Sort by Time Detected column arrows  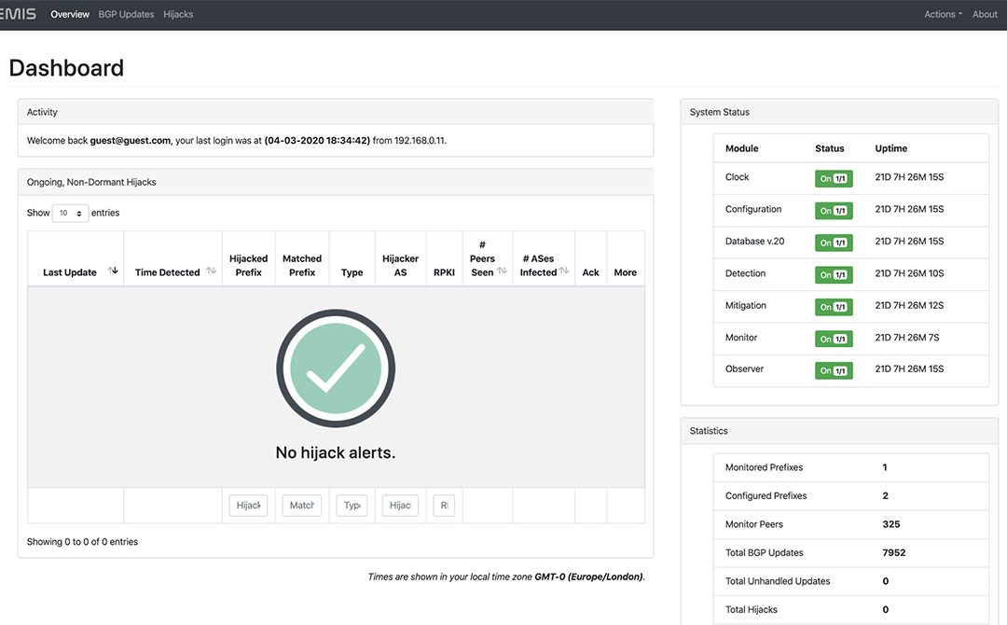(211, 271)
